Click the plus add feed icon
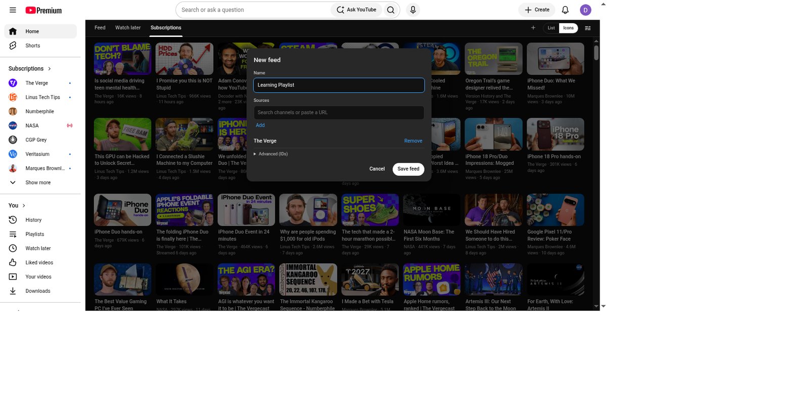Image resolution: width=809 pixels, height=414 pixels. coord(533,28)
